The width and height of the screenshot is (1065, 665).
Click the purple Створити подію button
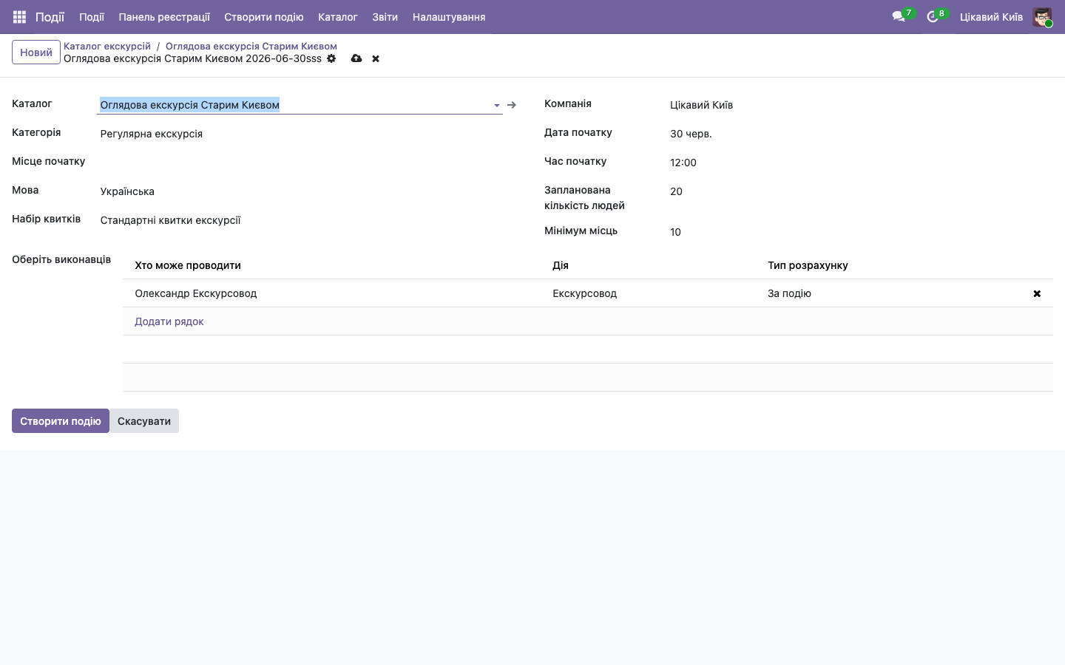[x=61, y=421]
